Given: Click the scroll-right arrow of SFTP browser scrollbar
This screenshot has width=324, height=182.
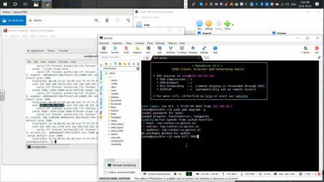Looking at the screenshot, I should pos(138,160).
